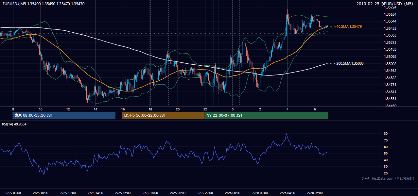Click RSI level 60 on scale

[386, 147]
